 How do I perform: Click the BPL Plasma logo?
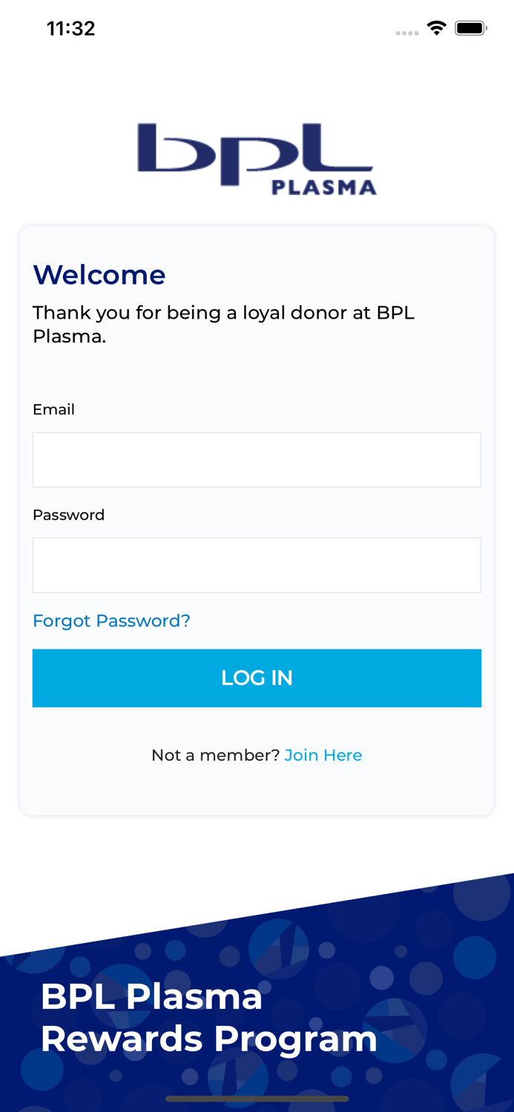coord(257,156)
